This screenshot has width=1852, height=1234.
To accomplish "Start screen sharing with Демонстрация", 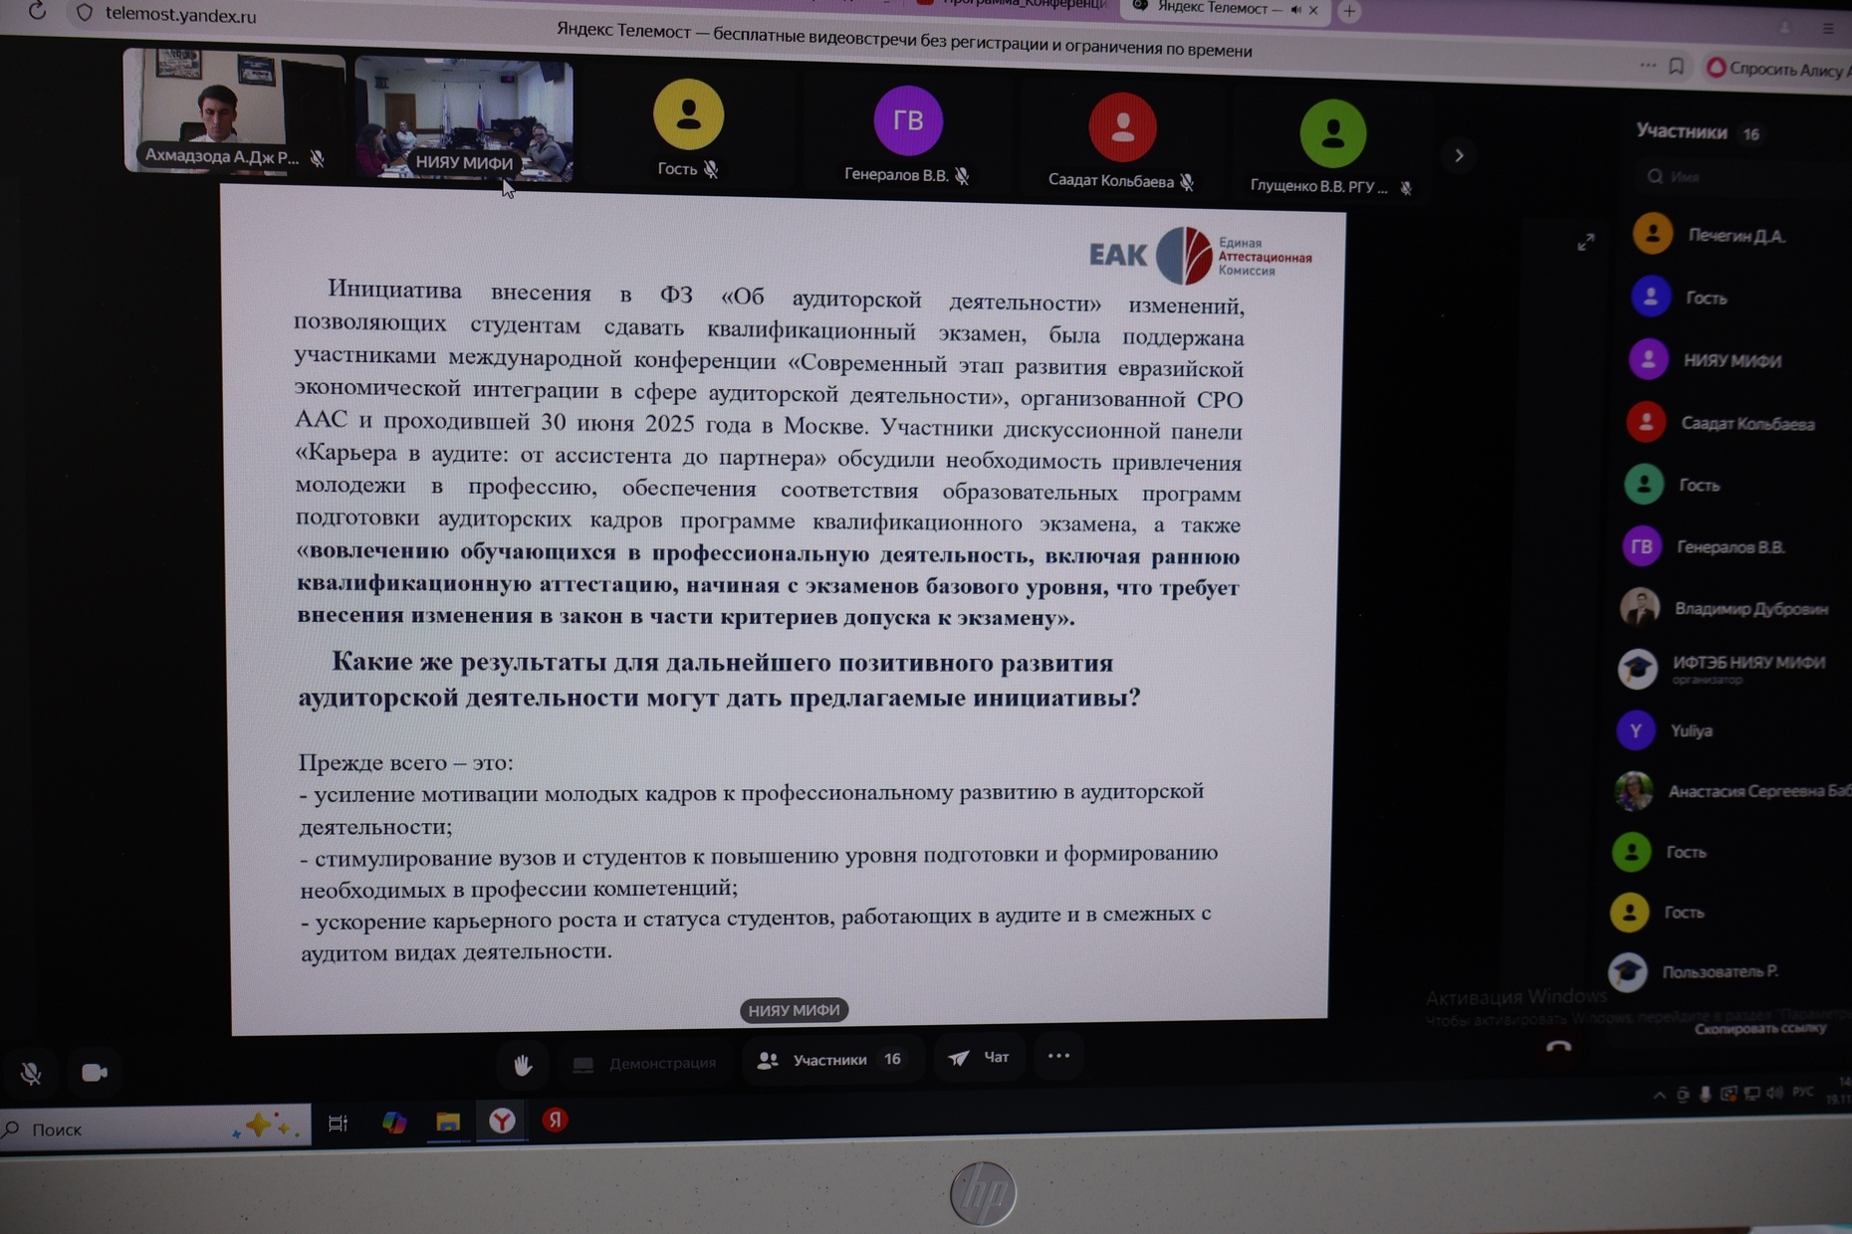I will (x=645, y=1063).
